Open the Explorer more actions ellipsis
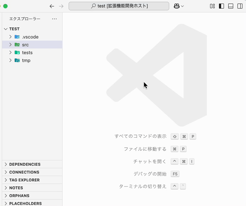 [x=54, y=19]
